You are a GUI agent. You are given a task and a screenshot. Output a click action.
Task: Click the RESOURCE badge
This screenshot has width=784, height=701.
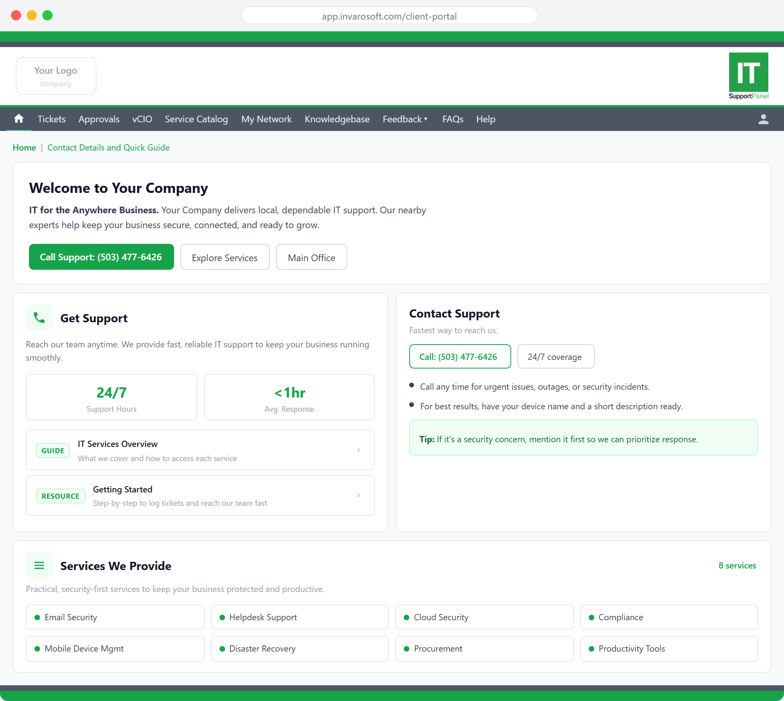point(60,496)
